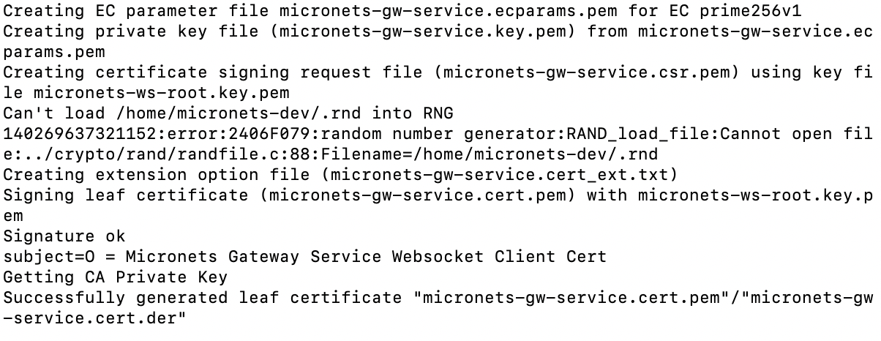Click "Signing leaf certificate" text
Screen dimensions: 881x341
(x=126, y=196)
